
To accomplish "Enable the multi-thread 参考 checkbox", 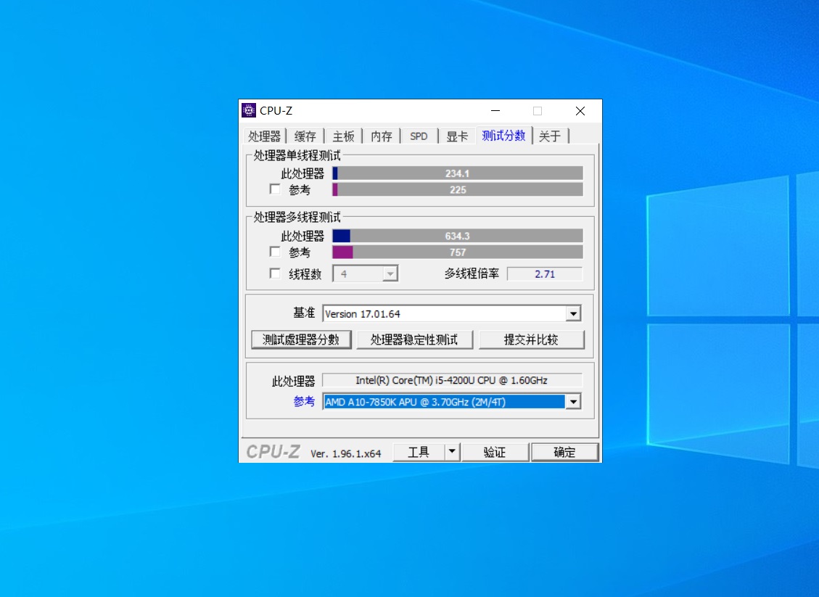I will (275, 252).
